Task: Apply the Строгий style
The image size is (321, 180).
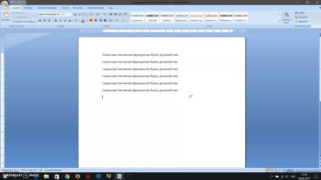Action: point(152,17)
